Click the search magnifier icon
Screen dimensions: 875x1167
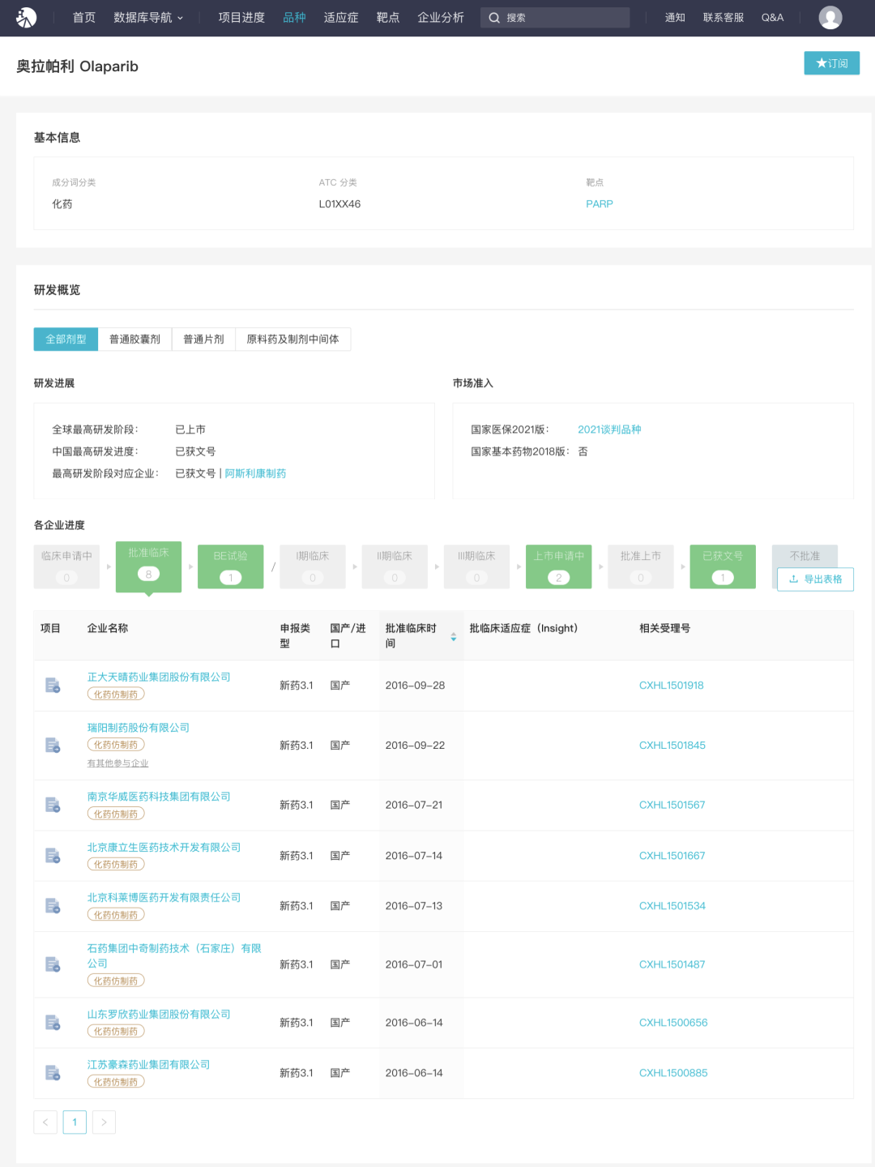(x=493, y=18)
